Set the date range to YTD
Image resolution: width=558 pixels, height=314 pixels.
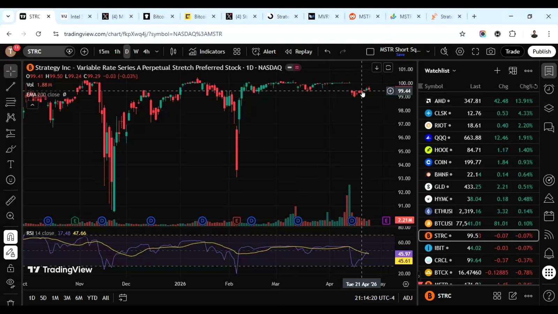click(92, 298)
